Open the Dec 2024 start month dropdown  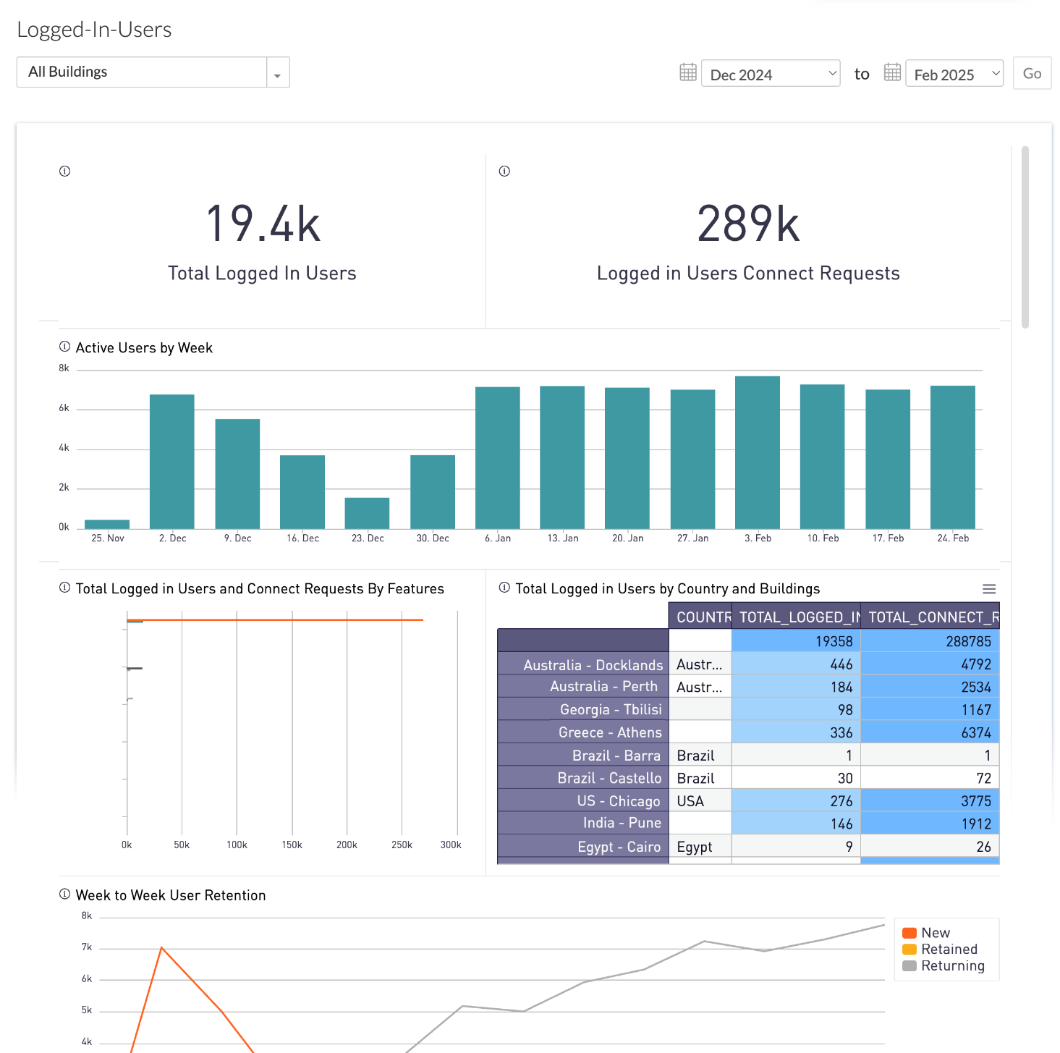[771, 74]
